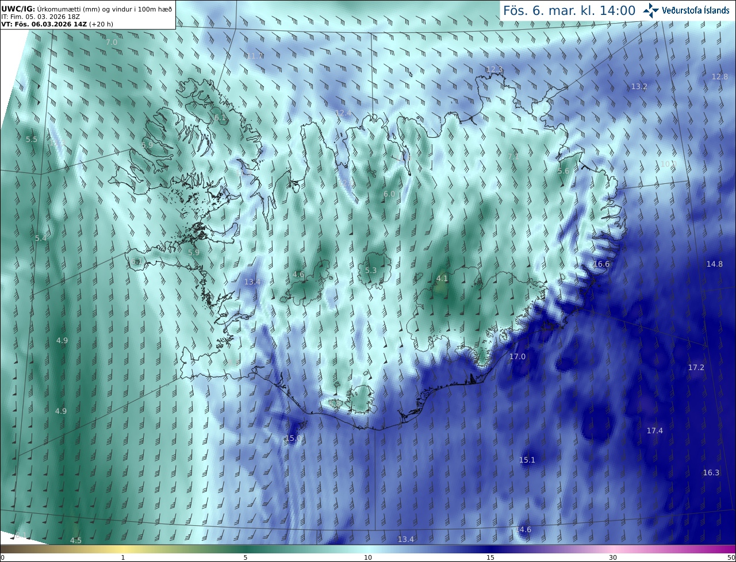The height and width of the screenshot is (562, 736).
Task: Click the 16.6 value label
Action: pyautogui.click(x=601, y=264)
